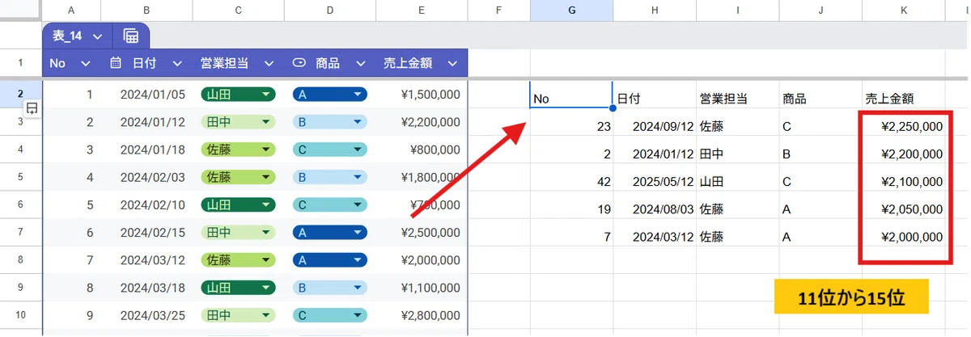Screen dimensions: 971x337
Task: Select column H header
Action: [654, 11]
